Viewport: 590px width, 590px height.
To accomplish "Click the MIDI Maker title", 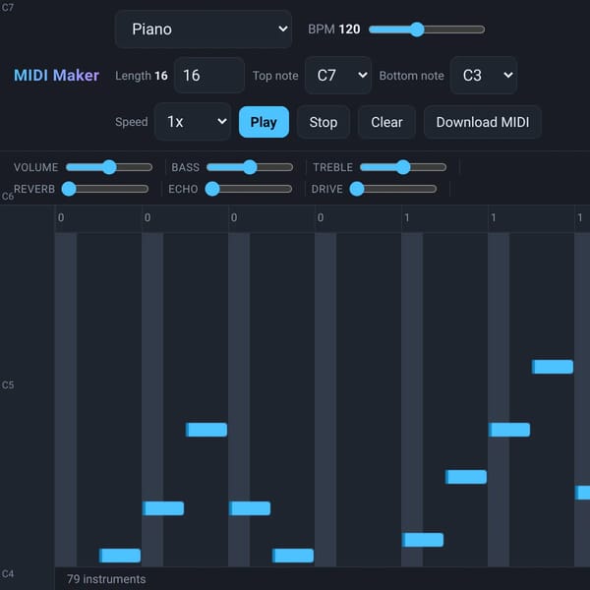I will 56,76.
